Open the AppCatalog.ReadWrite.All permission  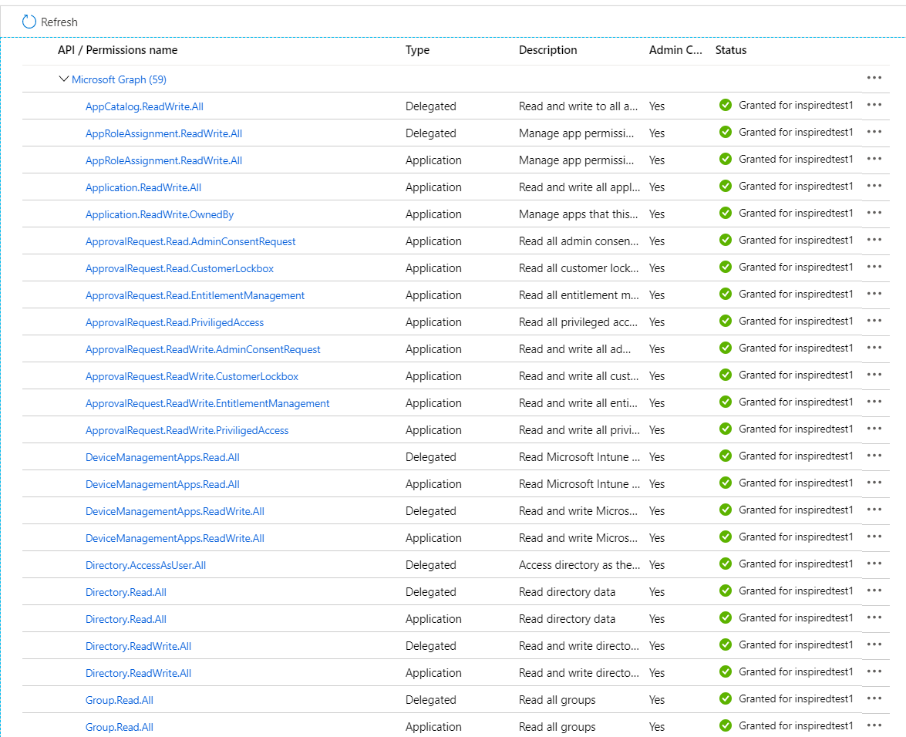coord(144,106)
